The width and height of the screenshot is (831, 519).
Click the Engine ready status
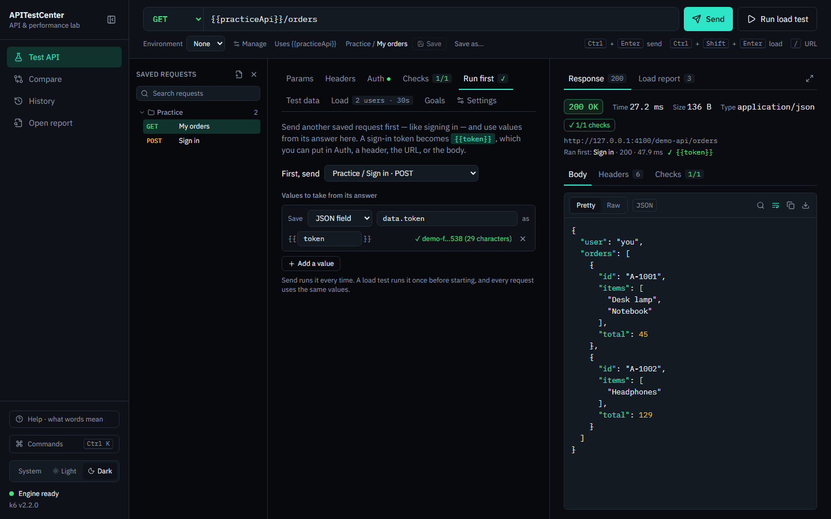tap(34, 494)
